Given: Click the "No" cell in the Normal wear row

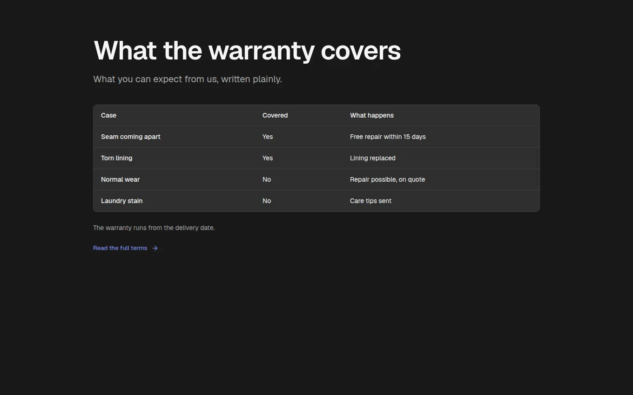Looking at the screenshot, I should (x=299, y=179).
